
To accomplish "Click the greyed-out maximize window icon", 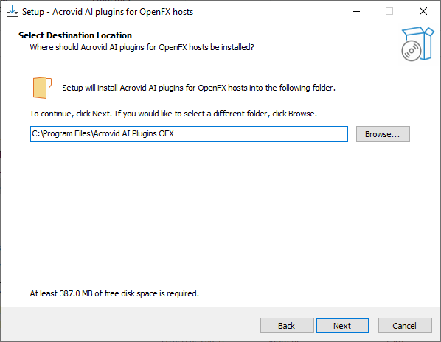I will tap(389, 12).
